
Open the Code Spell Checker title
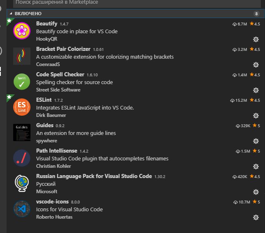(60, 75)
